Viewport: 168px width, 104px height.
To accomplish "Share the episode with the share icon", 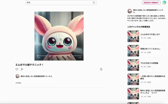I will pos(101,69).
